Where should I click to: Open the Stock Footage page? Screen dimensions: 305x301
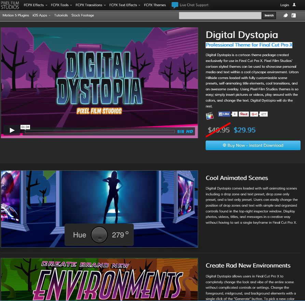point(83,15)
